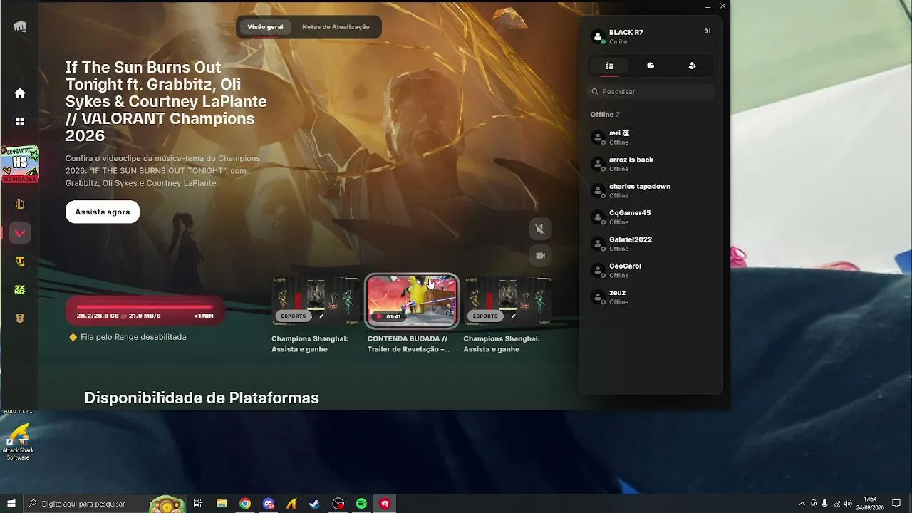Switch to Notas de Atualização tab

[336, 27]
